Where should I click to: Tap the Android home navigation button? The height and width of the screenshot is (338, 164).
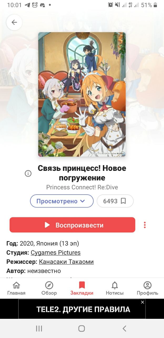tap(82, 328)
